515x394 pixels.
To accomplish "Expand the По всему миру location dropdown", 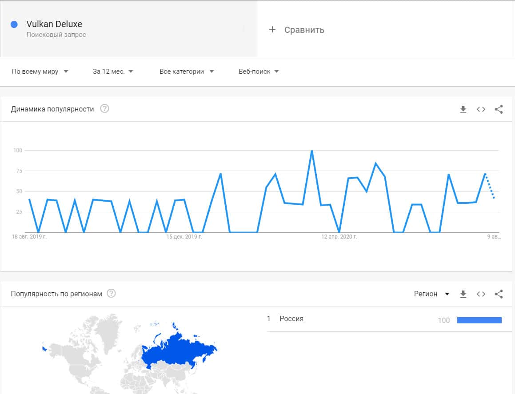I will pyautogui.click(x=40, y=72).
